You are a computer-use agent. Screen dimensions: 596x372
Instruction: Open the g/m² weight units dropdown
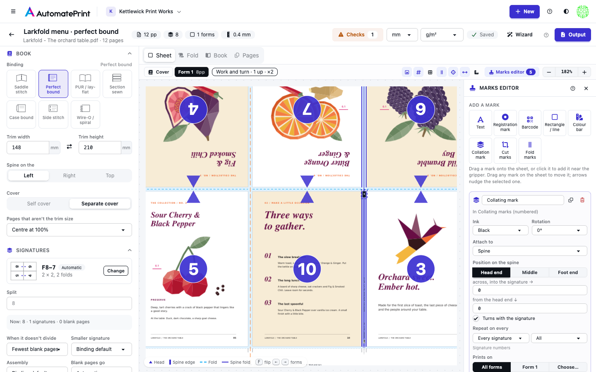[442, 35]
